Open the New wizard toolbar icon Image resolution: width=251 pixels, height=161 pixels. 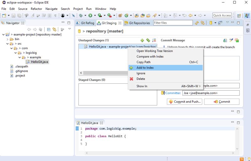[4, 15]
